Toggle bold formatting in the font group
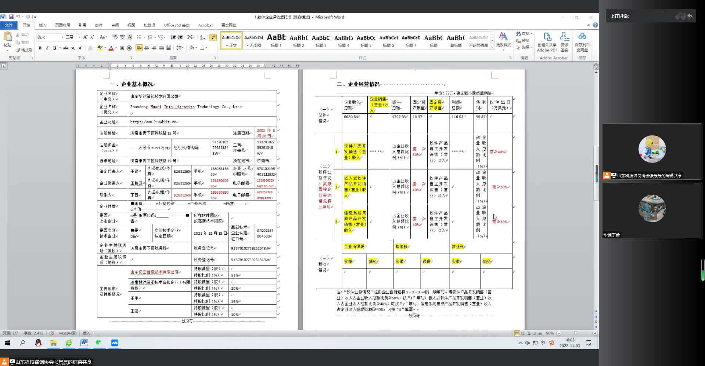Screen dimensions: 705x366 click(x=40, y=48)
